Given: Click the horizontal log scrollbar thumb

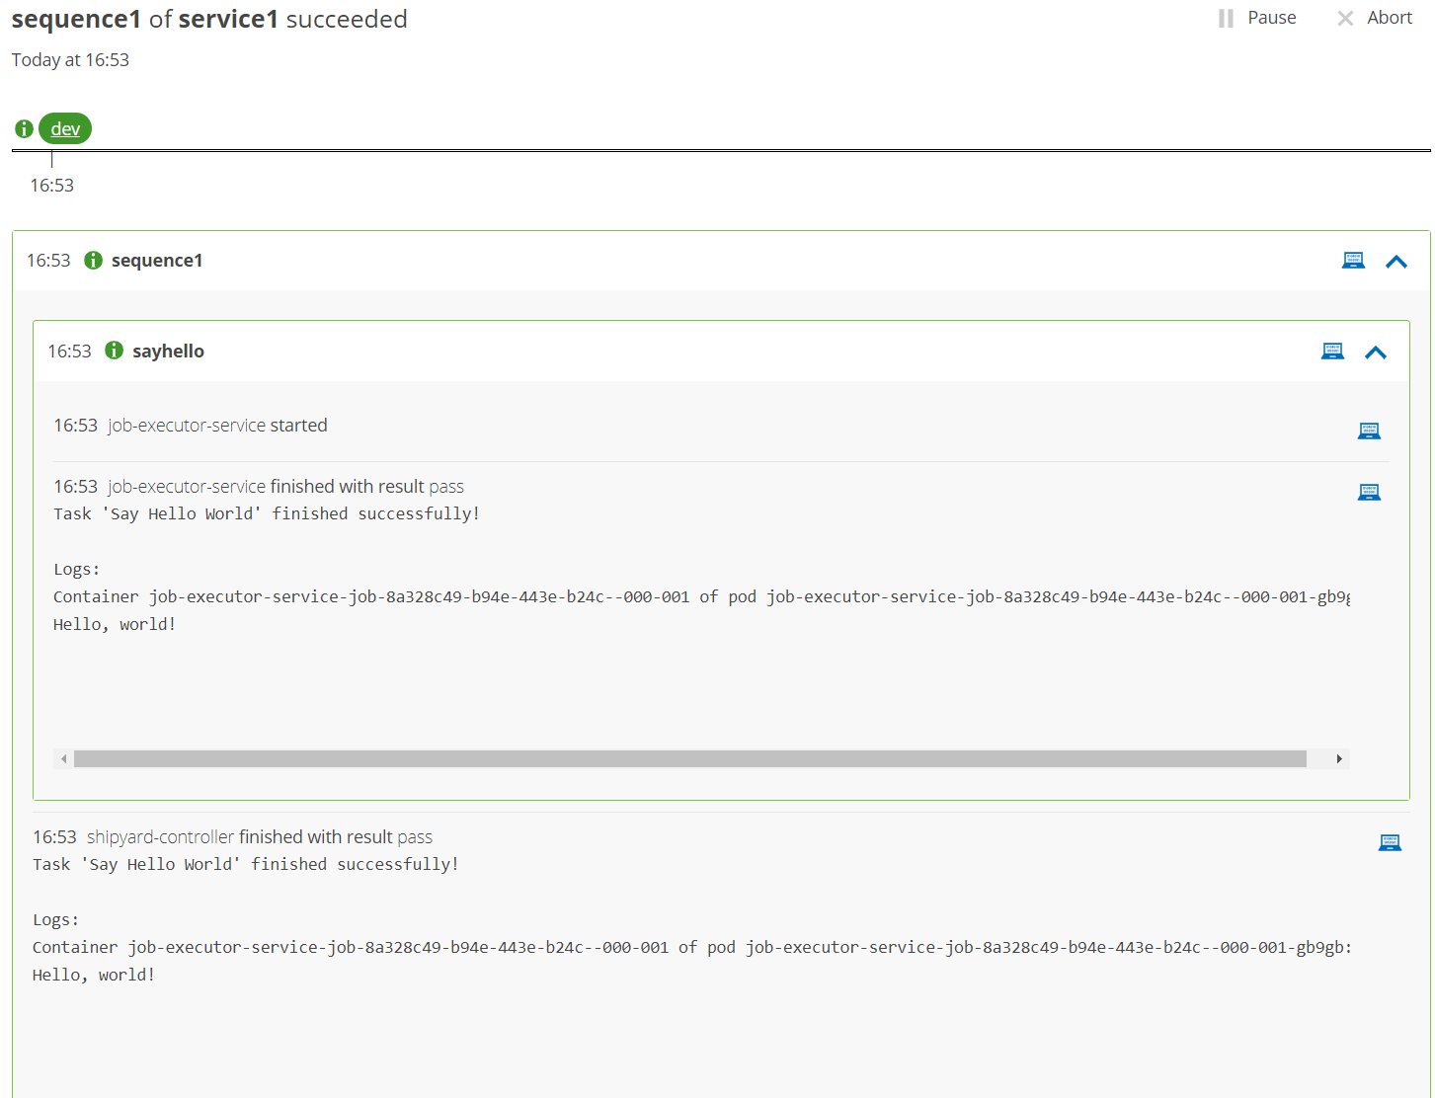Looking at the screenshot, I should 689,759.
